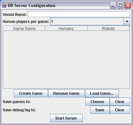The image size is (133, 125).
Task: Click the Robots column header
Action: point(108,28)
